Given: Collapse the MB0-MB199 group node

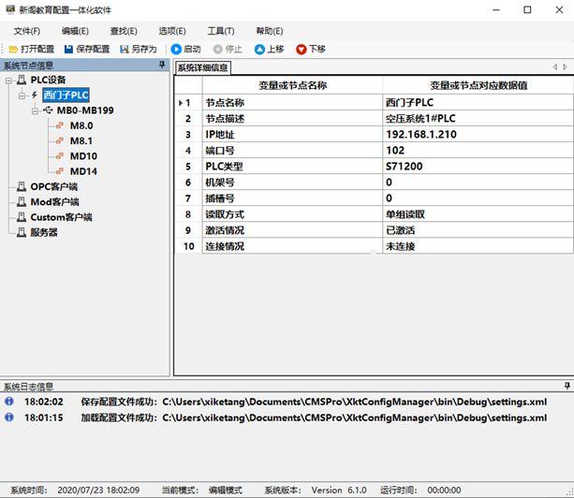Looking at the screenshot, I should pyautogui.click(x=36, y=110).
